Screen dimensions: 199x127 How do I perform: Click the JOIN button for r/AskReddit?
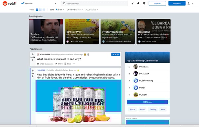[x=116, y=54]
